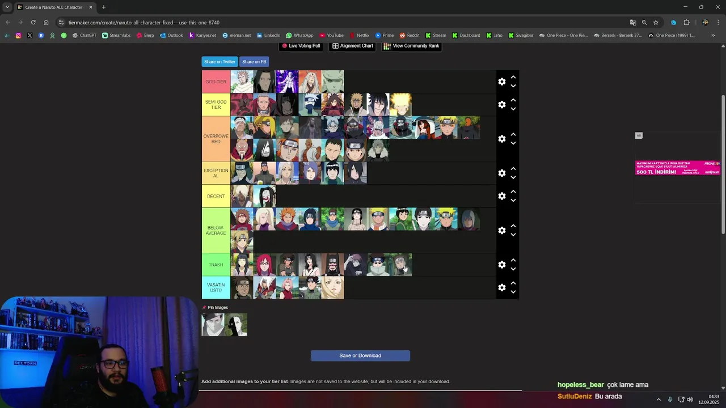
Task: Reload the page with refresh icon
Action: coord(33,23)
